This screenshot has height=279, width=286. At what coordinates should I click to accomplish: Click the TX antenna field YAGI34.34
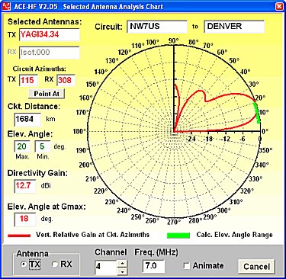point(50,34)
